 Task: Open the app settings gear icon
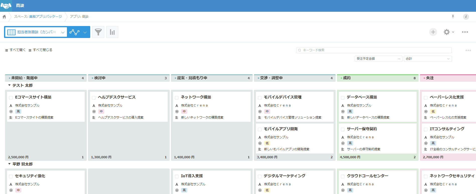click(446, 32)
